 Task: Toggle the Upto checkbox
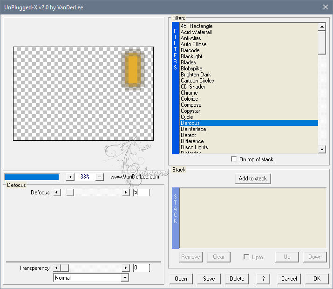point(246,257)
